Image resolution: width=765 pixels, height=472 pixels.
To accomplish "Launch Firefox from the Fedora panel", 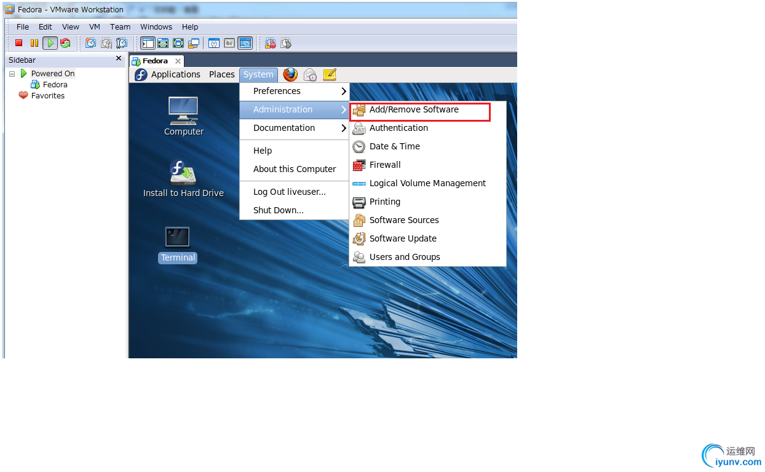I will coord(290,74).
